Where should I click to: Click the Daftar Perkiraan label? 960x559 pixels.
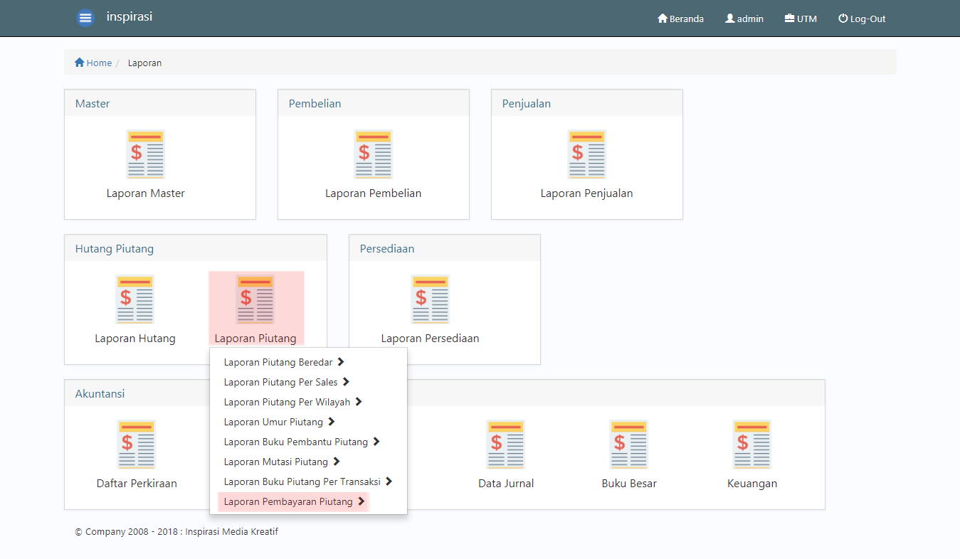click(x=137, y=484)
